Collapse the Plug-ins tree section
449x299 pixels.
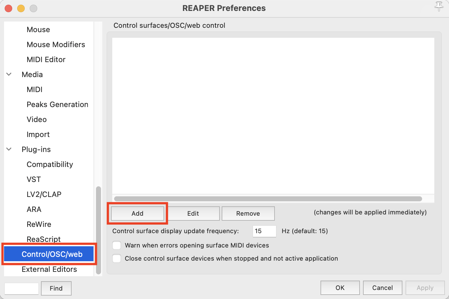(9, 149)
